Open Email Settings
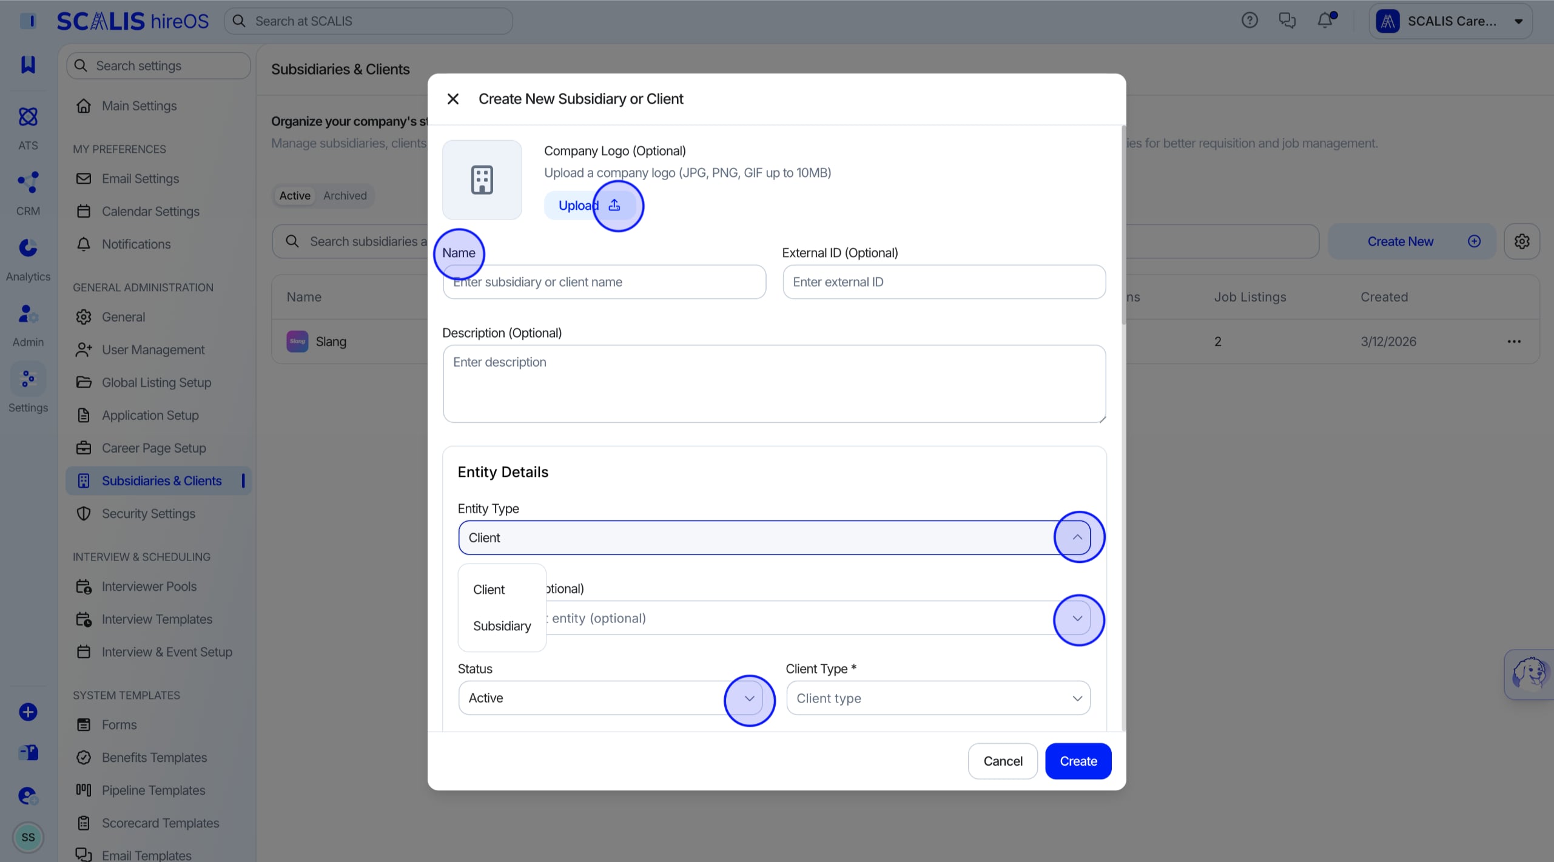This screenshot has height=862, width=1554. pyautogui.click(x=158, y=178)
